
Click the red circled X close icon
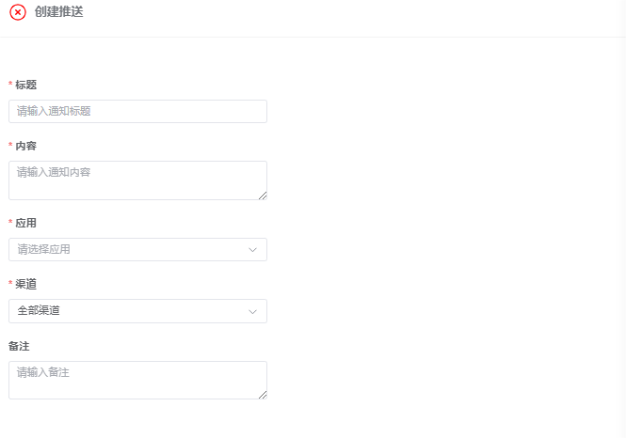pyautogui.click(x=17, y=12)
